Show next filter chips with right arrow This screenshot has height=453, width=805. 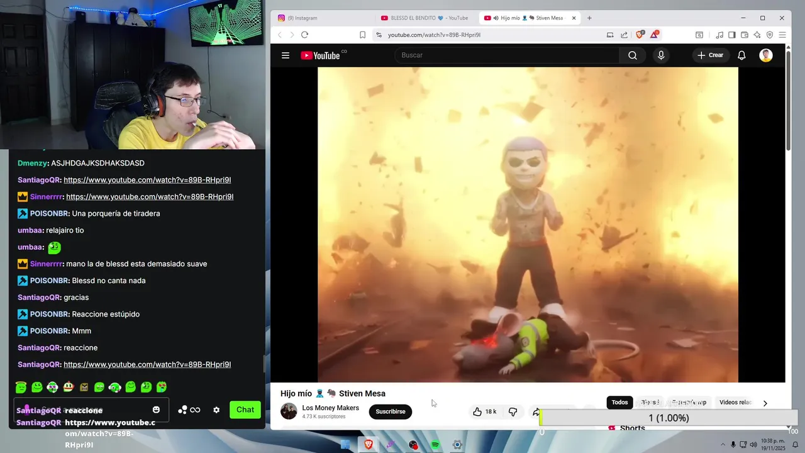pos(765,403)
